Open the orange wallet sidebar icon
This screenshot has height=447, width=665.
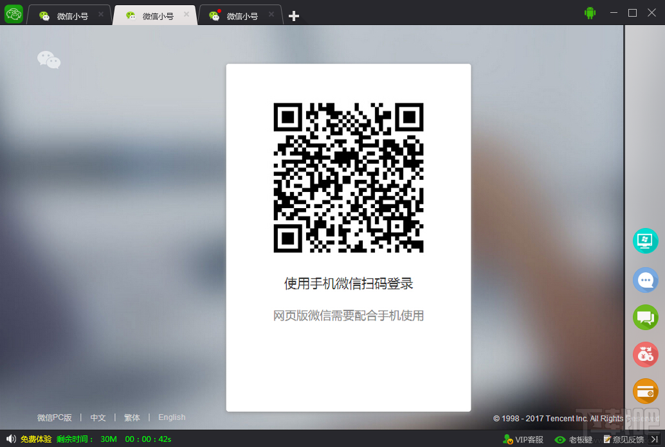point(645,391)
